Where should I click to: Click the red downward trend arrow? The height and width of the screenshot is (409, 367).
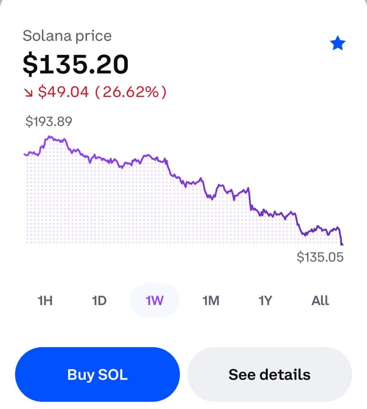[x=28, y=92]
